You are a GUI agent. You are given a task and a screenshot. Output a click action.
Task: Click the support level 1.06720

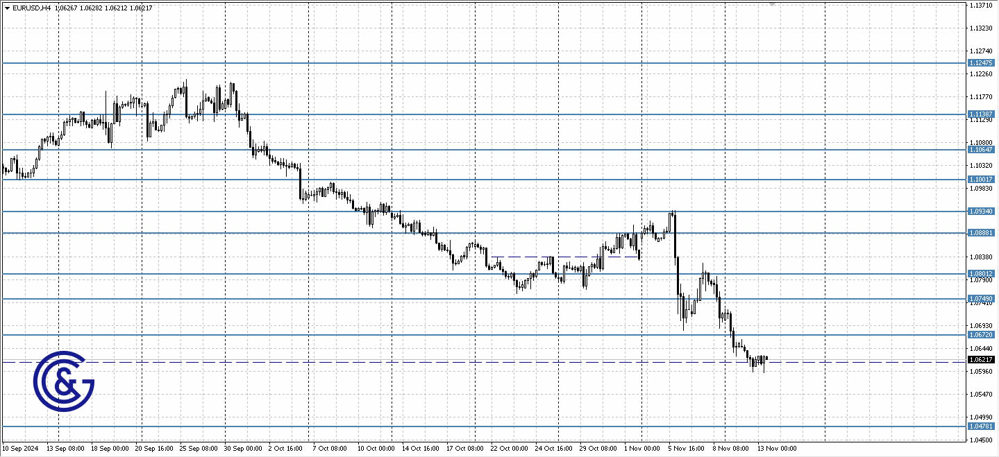point(980,334)
